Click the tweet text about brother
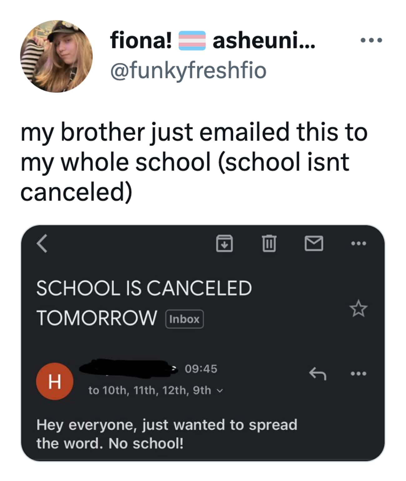Screen dimensions: 406x481 coord(194,162)
